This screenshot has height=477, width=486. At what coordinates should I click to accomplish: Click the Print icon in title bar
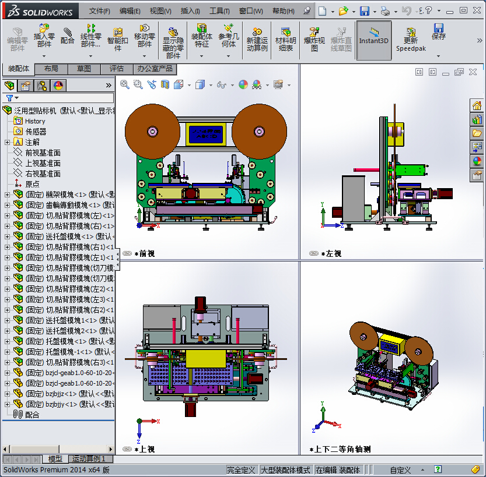tap(385, 11)
